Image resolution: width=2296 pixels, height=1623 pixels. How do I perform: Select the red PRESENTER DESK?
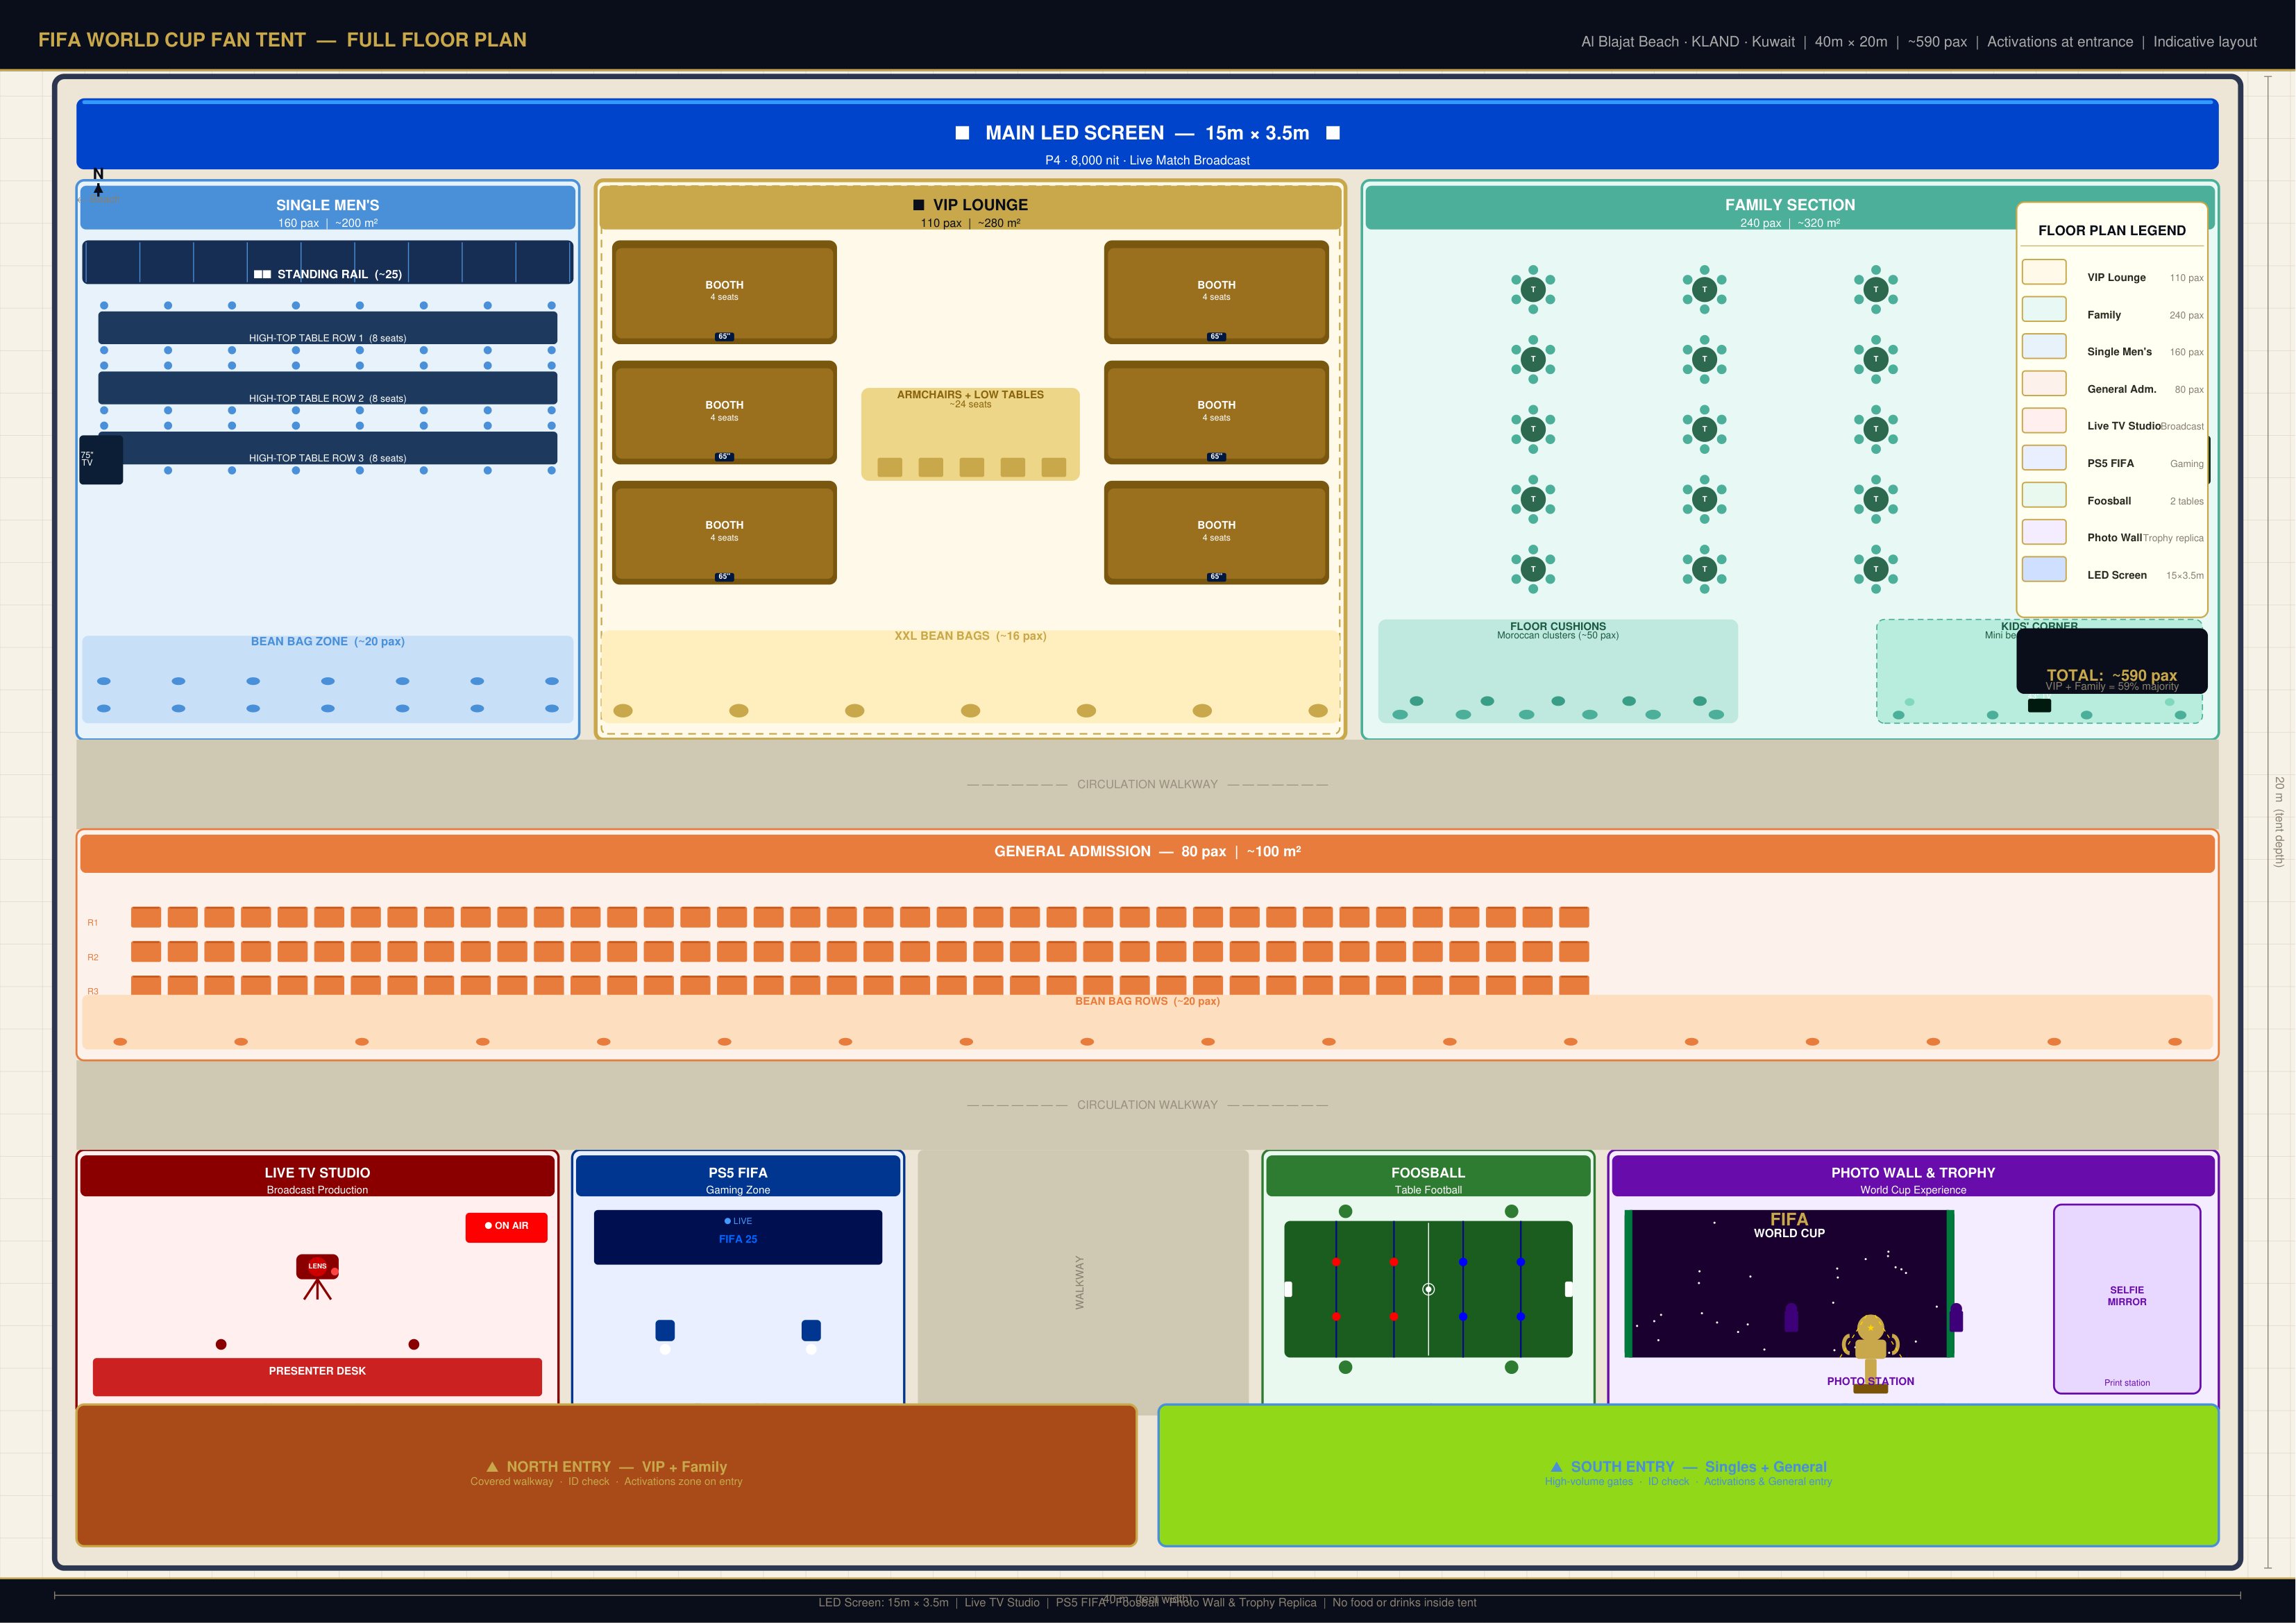pyautogui.click(x=317, y=1377)
